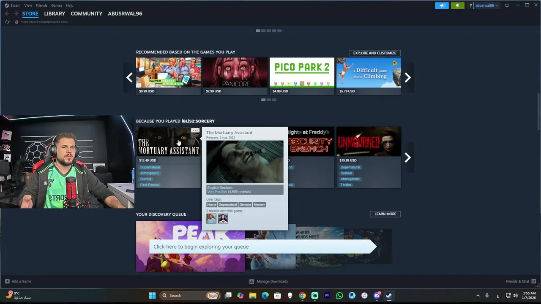This screenshot has height=304, width=541.
Task: Reload the store page
Action: [7, 22]
